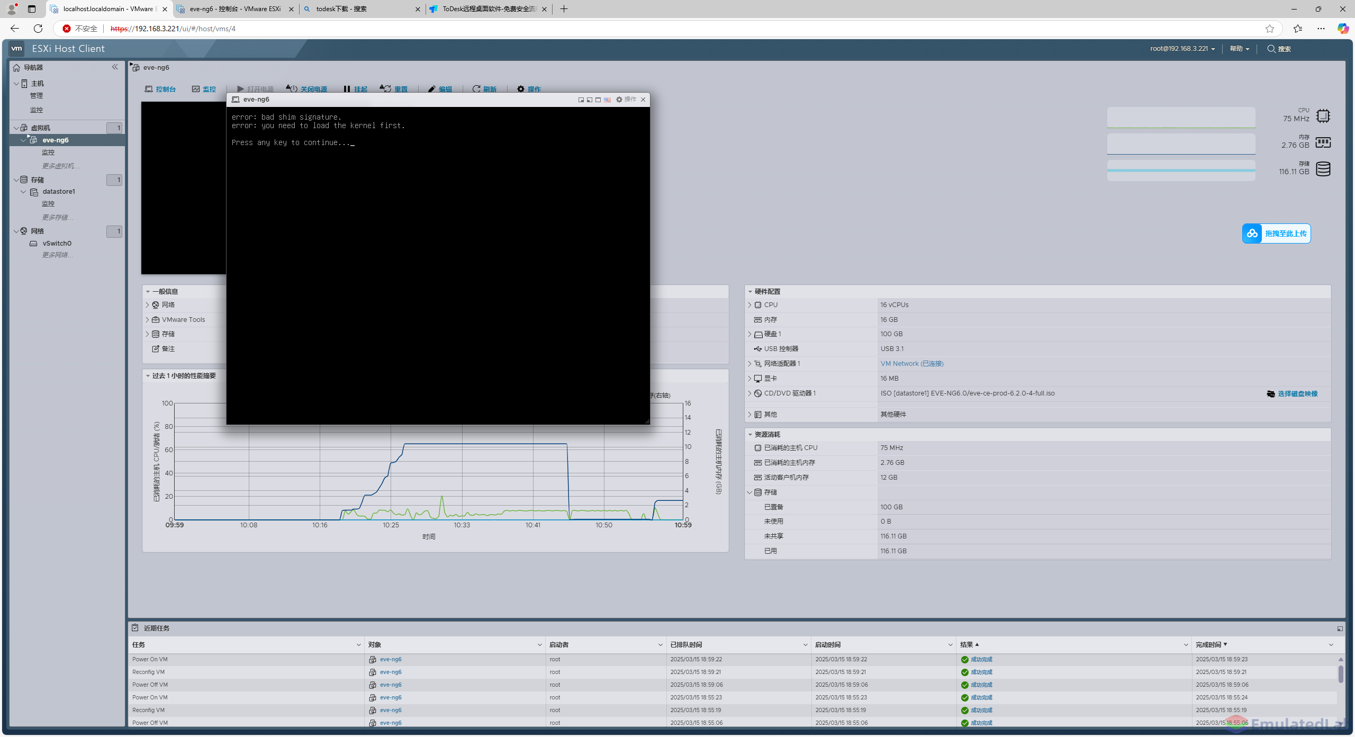Refresh the page with 刷新 button
The width and height of the screenshot is (1355, 737).
pos(484,89)
